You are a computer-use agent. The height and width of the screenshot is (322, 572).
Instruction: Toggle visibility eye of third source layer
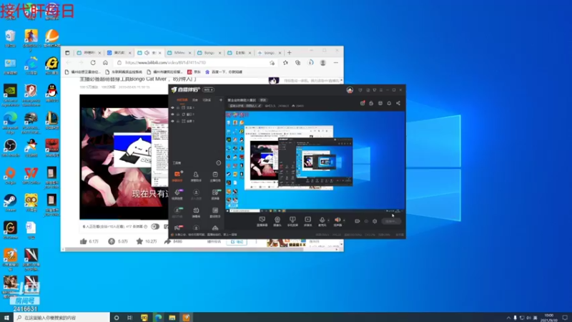[172, 121]
